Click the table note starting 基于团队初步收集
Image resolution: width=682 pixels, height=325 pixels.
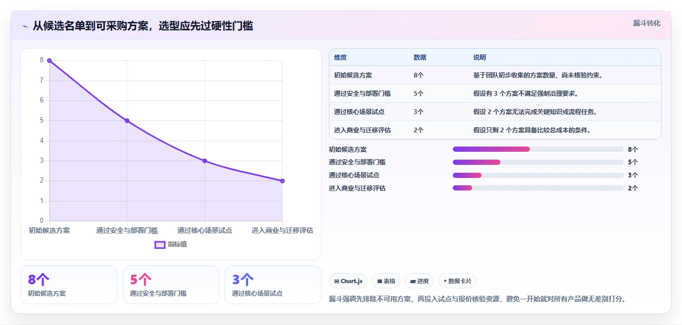[538, 75]
